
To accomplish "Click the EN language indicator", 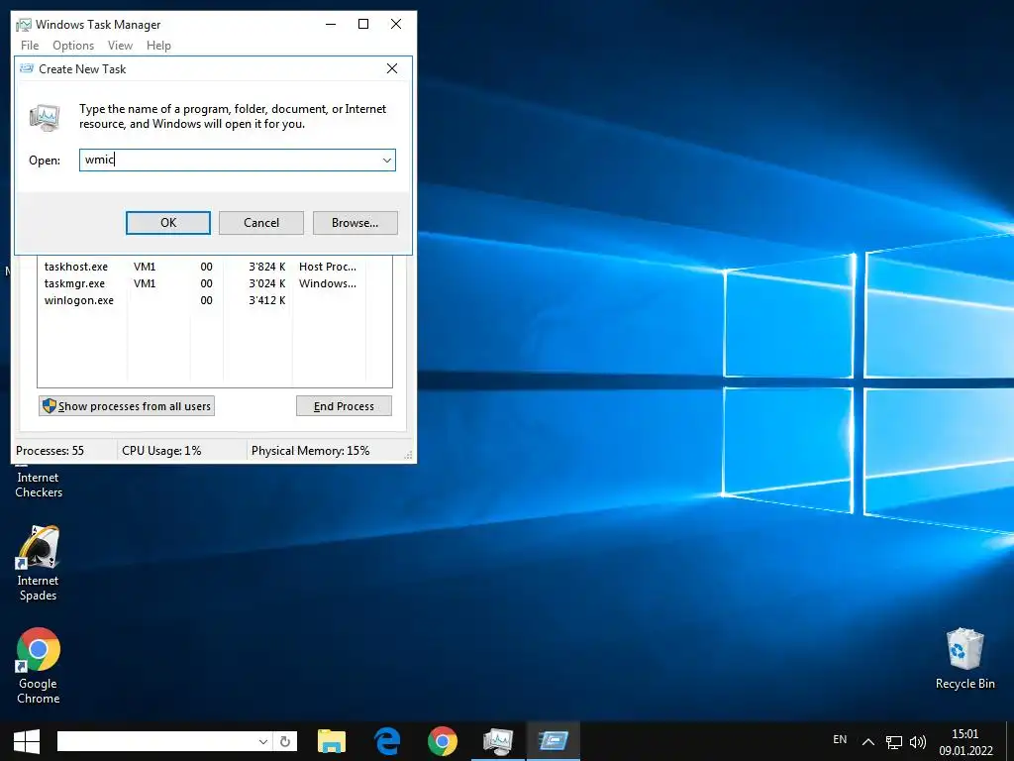I will 840,739.
